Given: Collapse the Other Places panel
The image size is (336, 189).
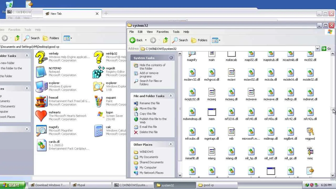Looking at the screenshot, I should pos(171,144).
